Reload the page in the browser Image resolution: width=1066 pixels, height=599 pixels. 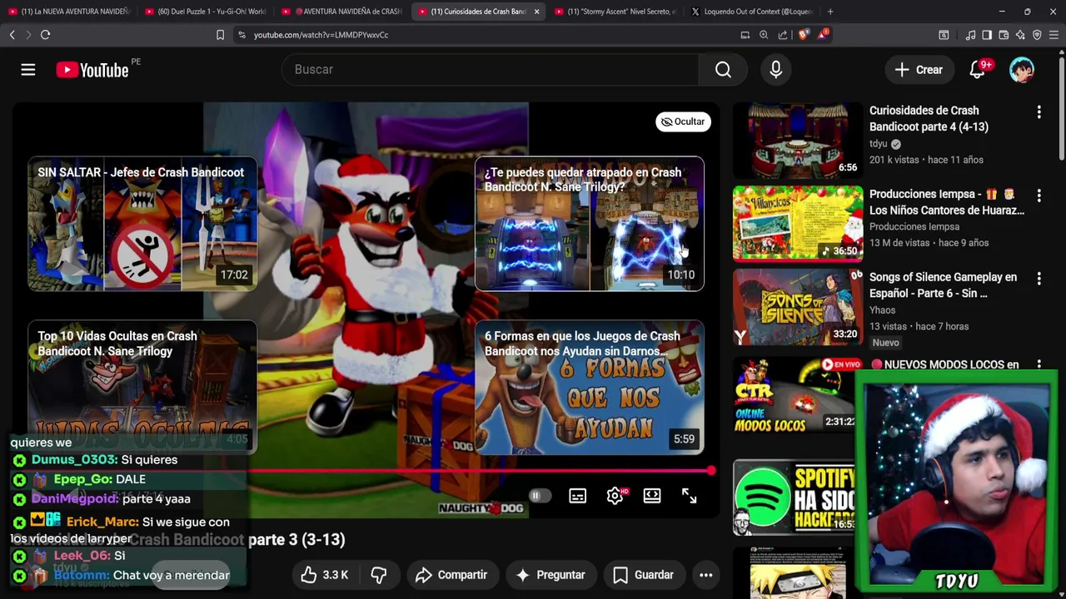[x=45, y=35]
